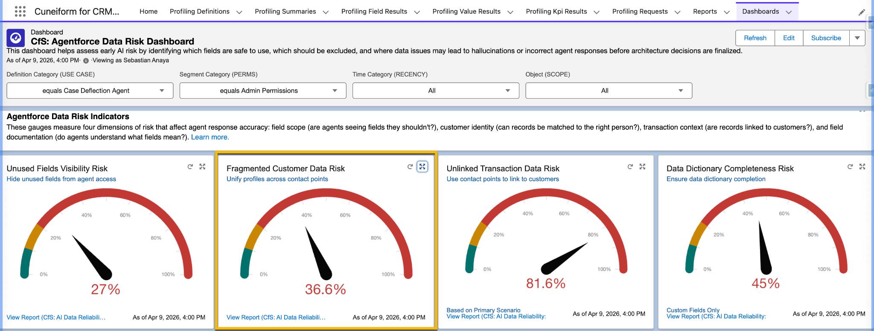Click the Edit dashboard button

coord(789,38)
